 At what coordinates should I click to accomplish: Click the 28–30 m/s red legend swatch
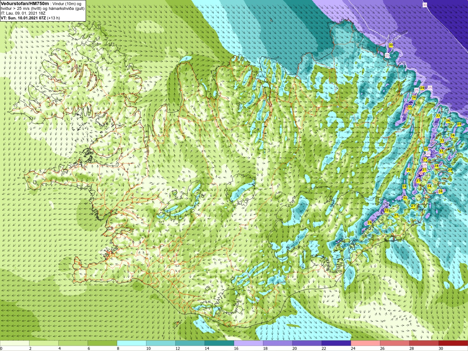424,343
